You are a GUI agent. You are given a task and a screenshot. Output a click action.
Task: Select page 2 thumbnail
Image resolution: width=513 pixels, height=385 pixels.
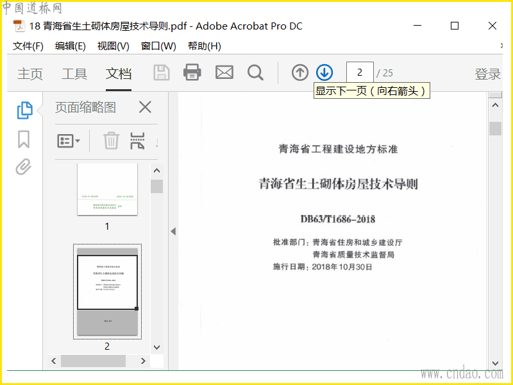[107, 291]
